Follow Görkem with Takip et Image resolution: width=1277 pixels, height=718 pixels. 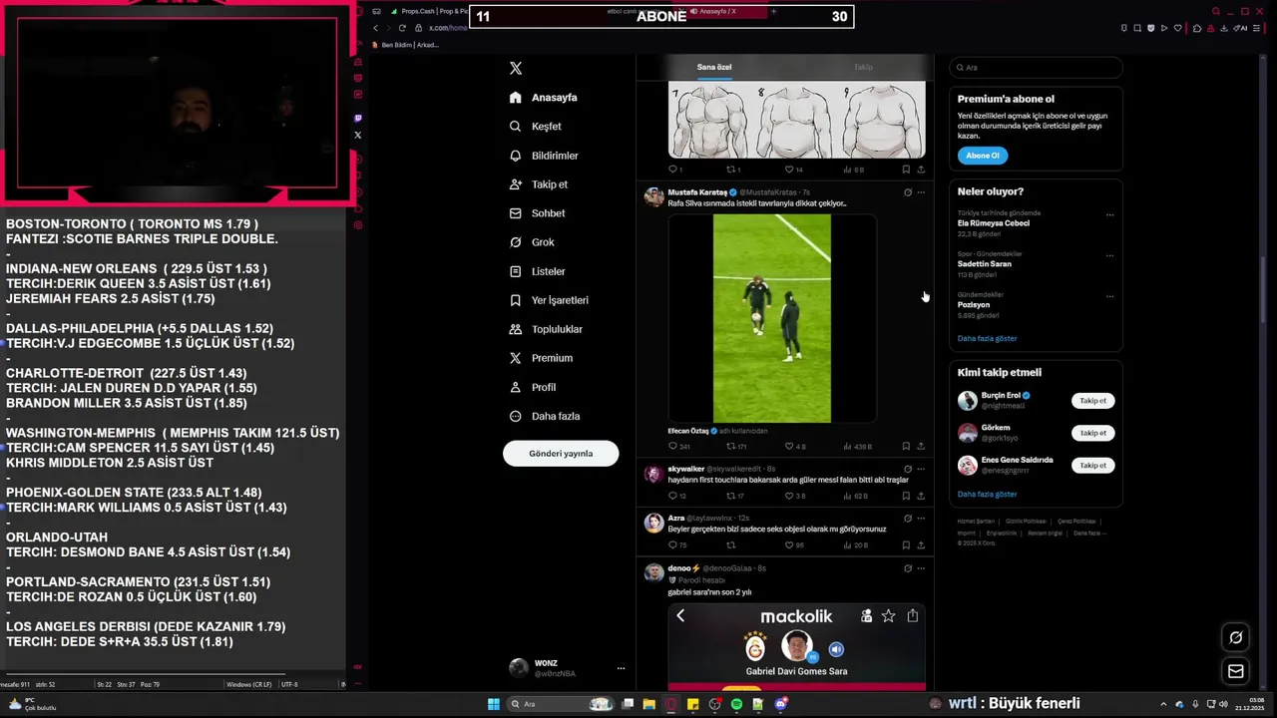pyautogui.click(x=1093, y=433)
